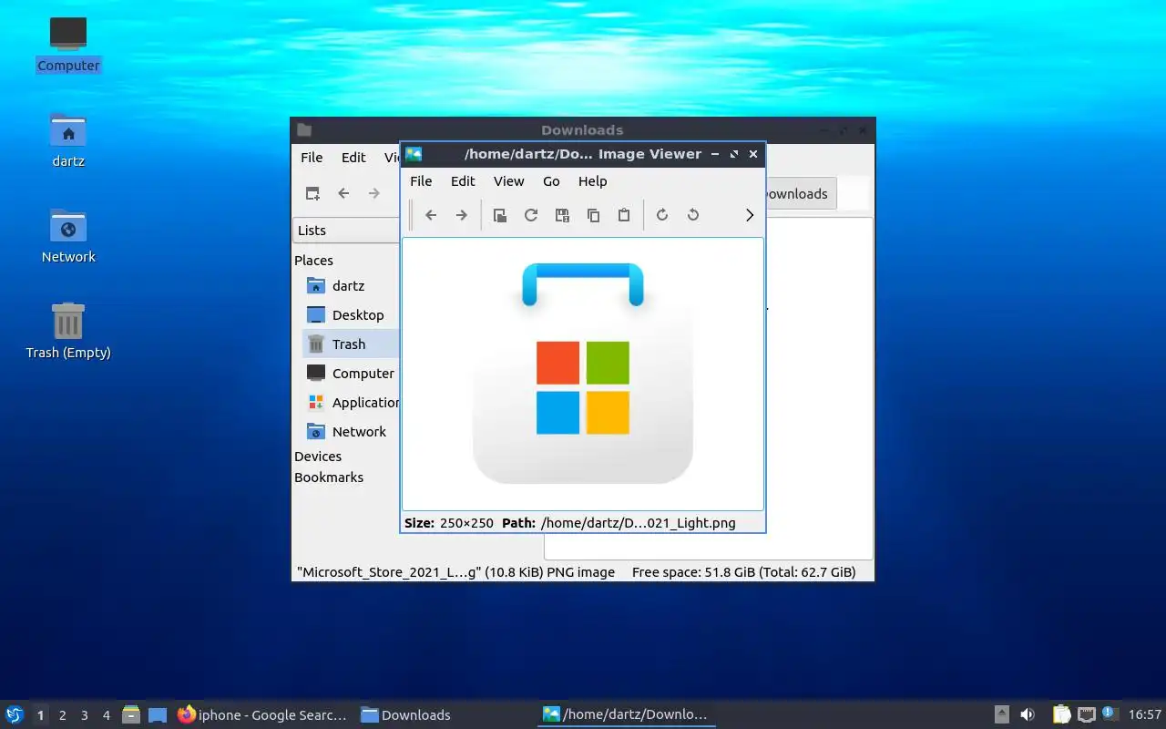Rotate the image counterclockwise
This screenshot has width=1166, height=729.
tap(693, 215)
